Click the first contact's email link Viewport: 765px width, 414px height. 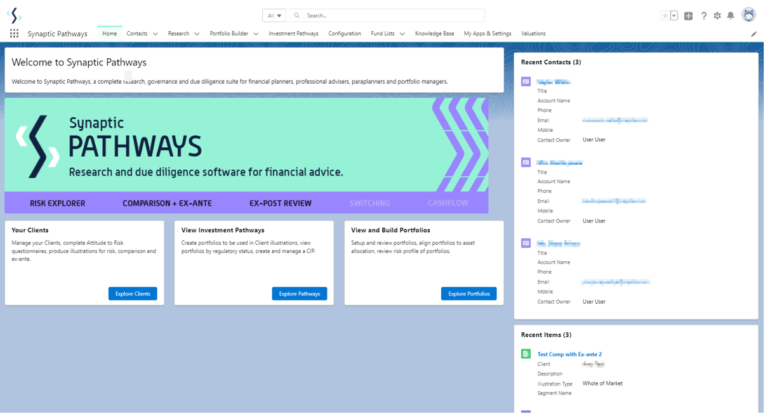(x=615, y=120)
